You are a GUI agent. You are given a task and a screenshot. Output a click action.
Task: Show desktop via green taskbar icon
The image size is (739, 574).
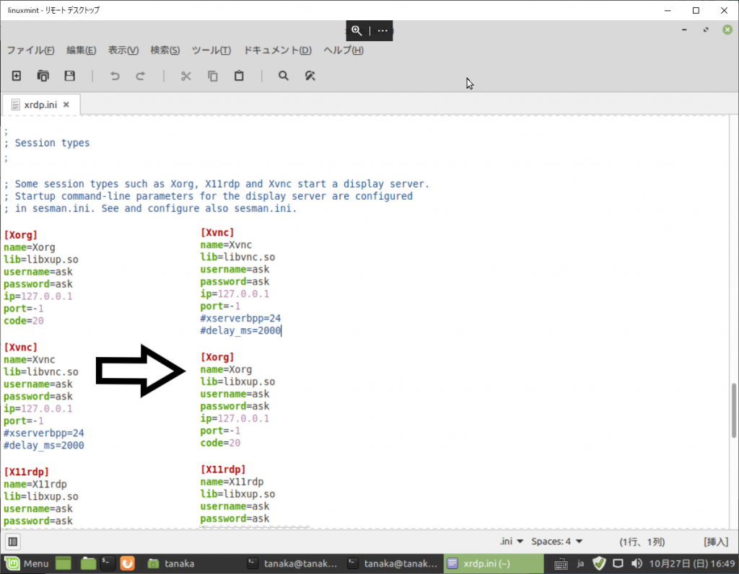click(64, 564)
